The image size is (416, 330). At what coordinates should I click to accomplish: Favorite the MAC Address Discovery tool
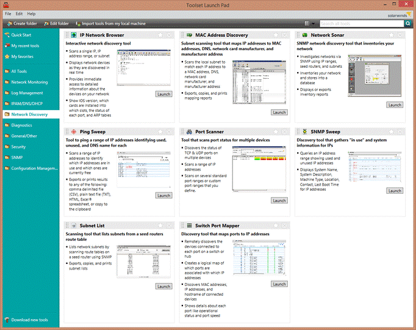(276, 35)
